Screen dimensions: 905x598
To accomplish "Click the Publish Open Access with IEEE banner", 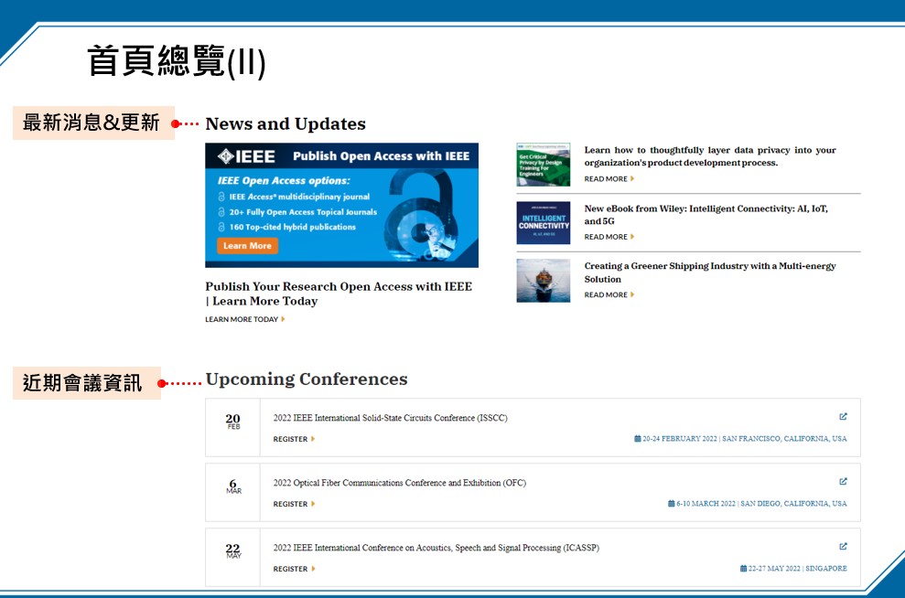I will click(x=341, y=206).
